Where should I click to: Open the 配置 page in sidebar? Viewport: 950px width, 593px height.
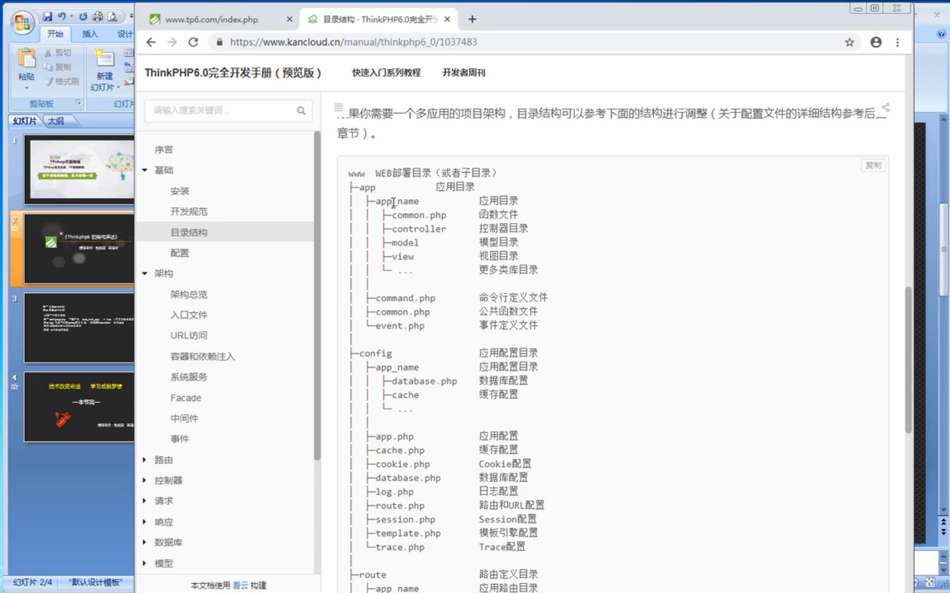[x=180, y=253]
